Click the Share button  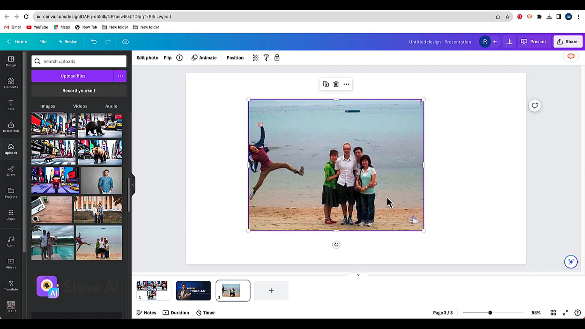click(x=568, y=41)
